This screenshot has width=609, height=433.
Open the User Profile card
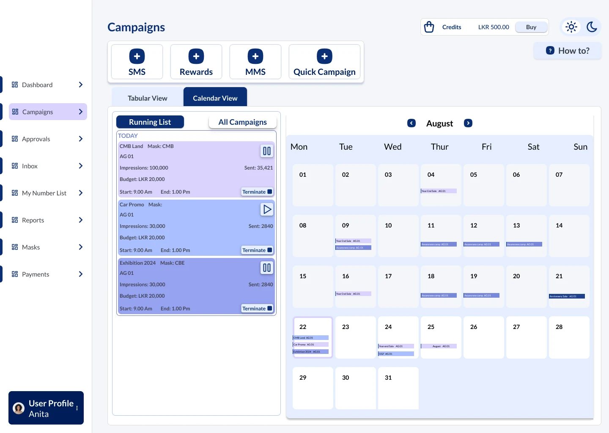coord(46,408)
